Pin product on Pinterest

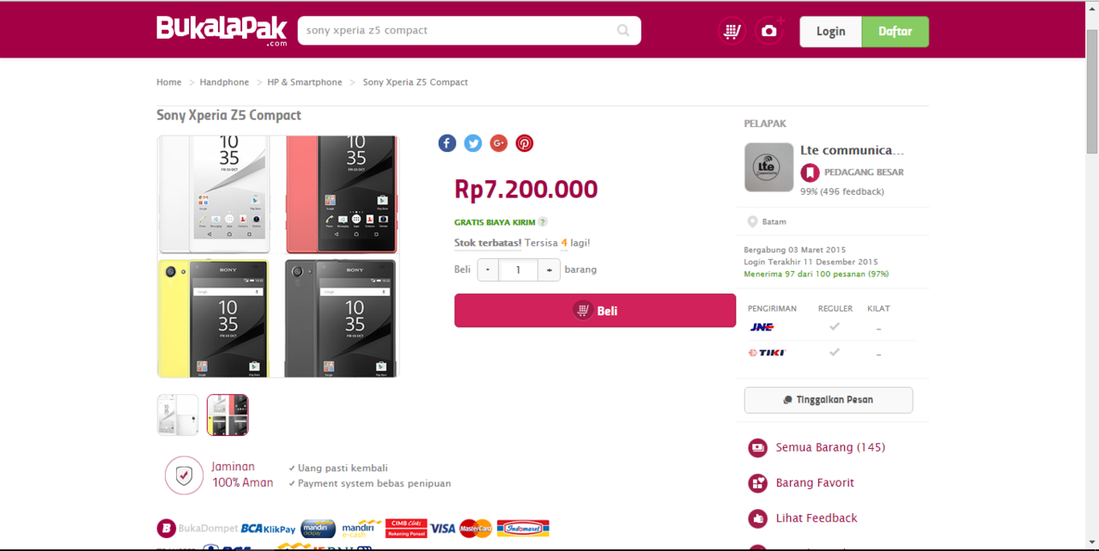(x=525, y=143)
